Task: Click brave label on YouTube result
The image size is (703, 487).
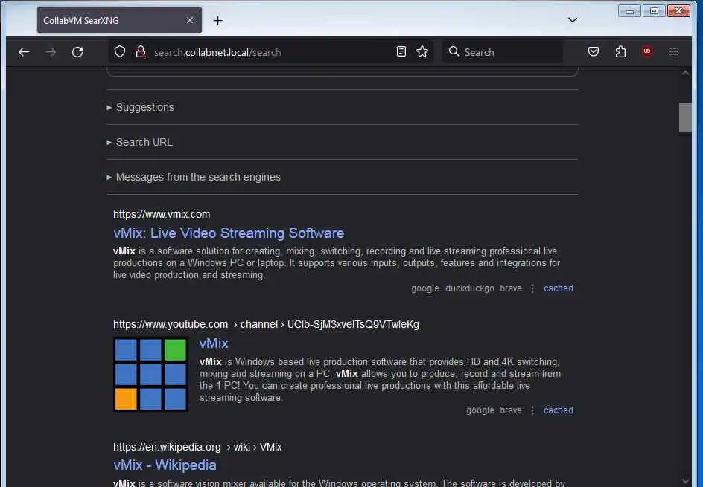Action: click(511, 410)
